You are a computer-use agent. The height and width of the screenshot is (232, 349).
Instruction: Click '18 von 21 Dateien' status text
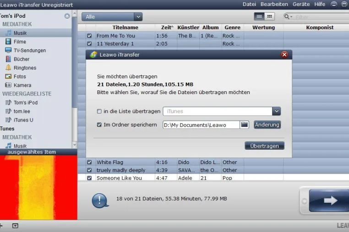171,199
